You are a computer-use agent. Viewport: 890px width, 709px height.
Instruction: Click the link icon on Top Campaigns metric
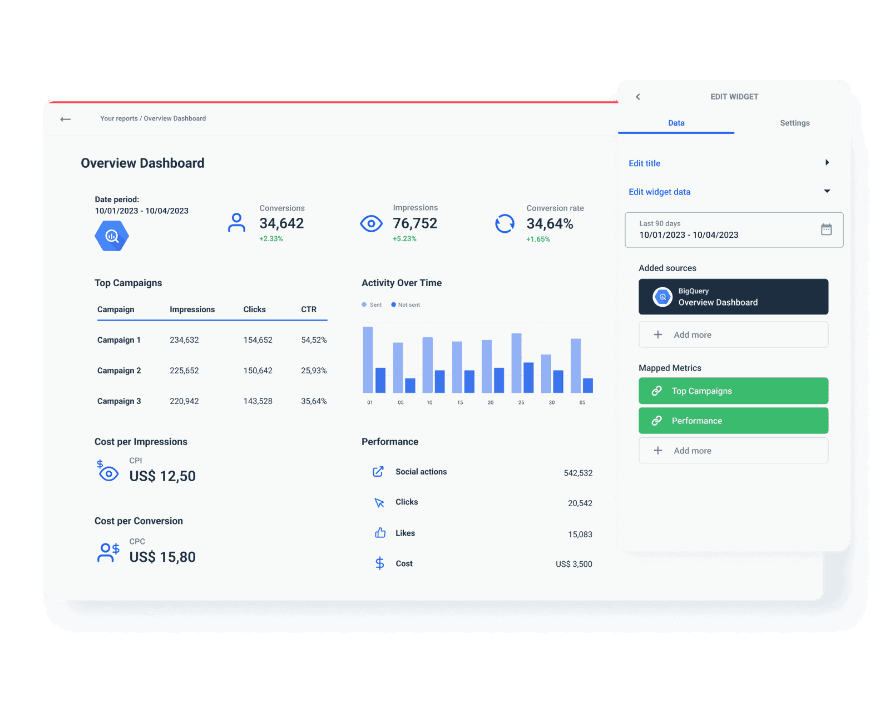(657, 391)
